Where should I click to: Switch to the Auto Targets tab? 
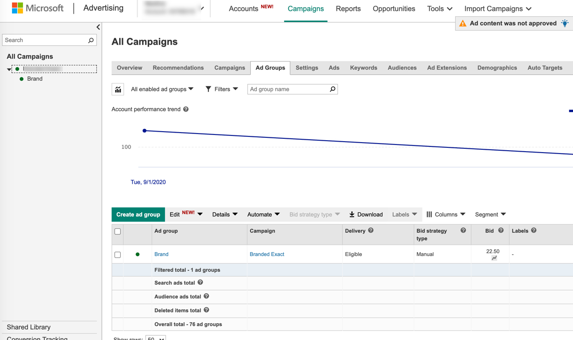click(x=545, y=68)
